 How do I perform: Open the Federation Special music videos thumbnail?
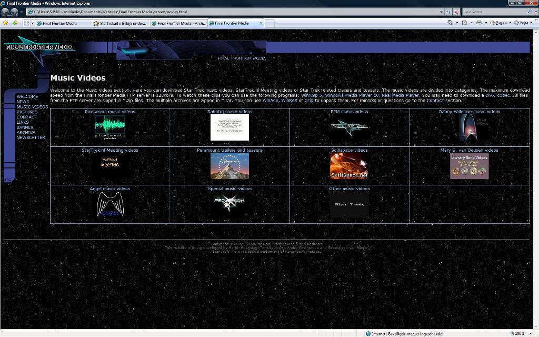[x=229, y=204]
